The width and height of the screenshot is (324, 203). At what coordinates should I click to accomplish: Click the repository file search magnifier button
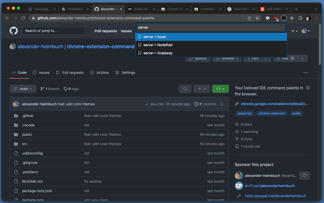coord(185,89)
